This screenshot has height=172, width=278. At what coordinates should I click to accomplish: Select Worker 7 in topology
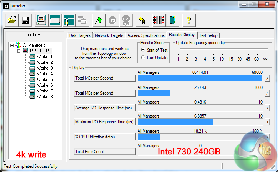pos(45,91)
